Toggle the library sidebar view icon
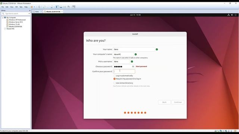Image resolution: width=239 pixels, height=134 pixels. [x=57, y=7]
